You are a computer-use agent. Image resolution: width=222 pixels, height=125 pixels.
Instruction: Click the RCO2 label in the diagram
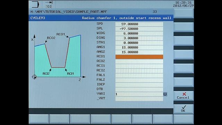(x=51, y=38)
